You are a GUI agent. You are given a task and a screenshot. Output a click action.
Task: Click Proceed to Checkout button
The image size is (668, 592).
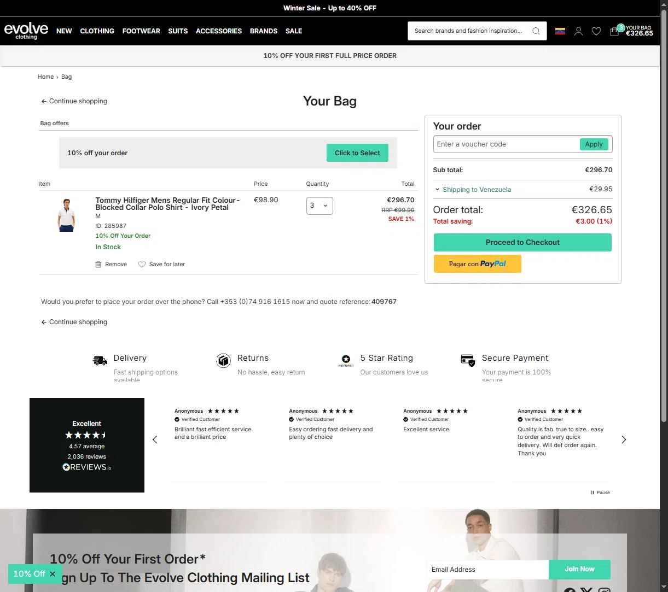(x=522, y=242)
